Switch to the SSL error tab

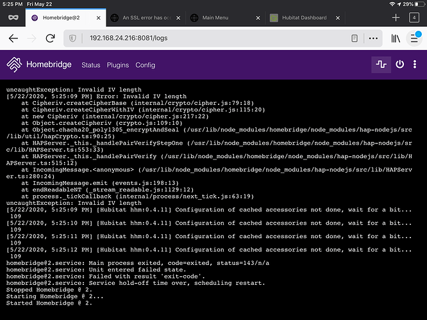[x=147, y=18]
